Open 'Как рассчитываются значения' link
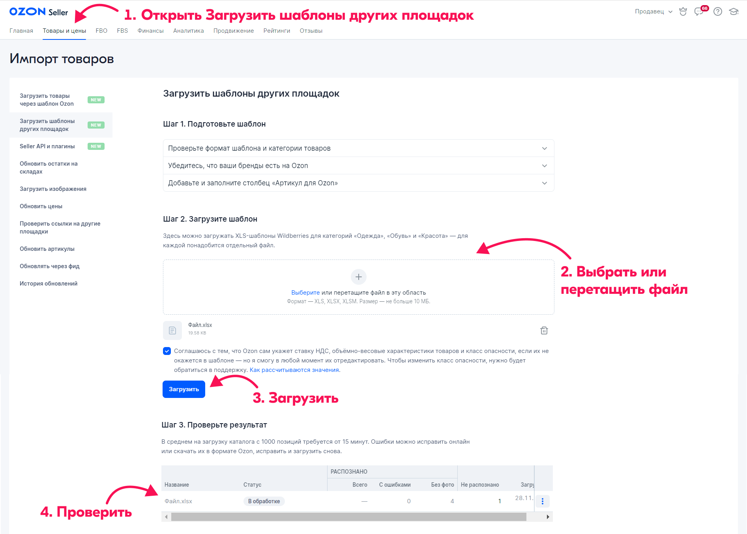The width and height of the screenshot is (747, 534). tap(294, 370)
